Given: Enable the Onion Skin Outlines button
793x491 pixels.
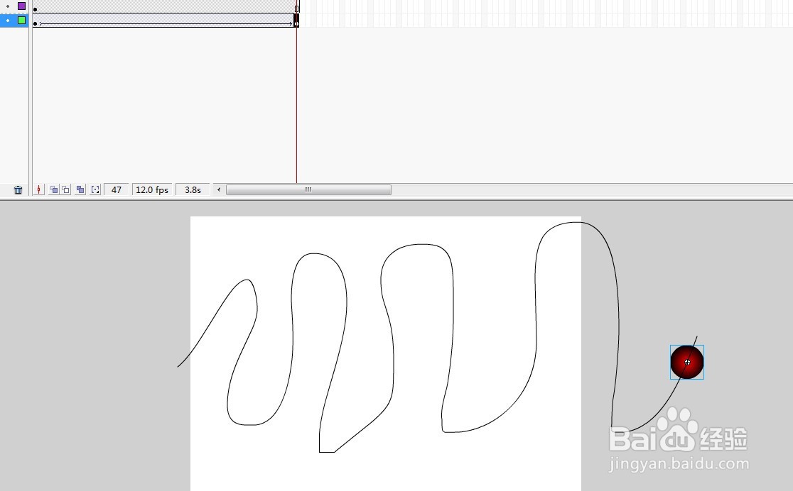Looking at the screenshot, I should (66, 190).
